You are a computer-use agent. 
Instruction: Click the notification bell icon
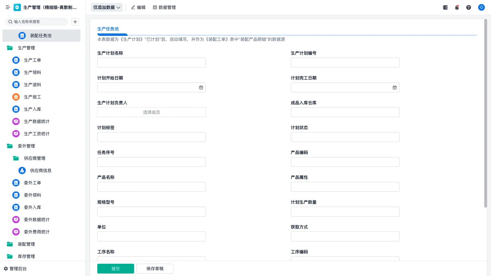tap(457, 7)
